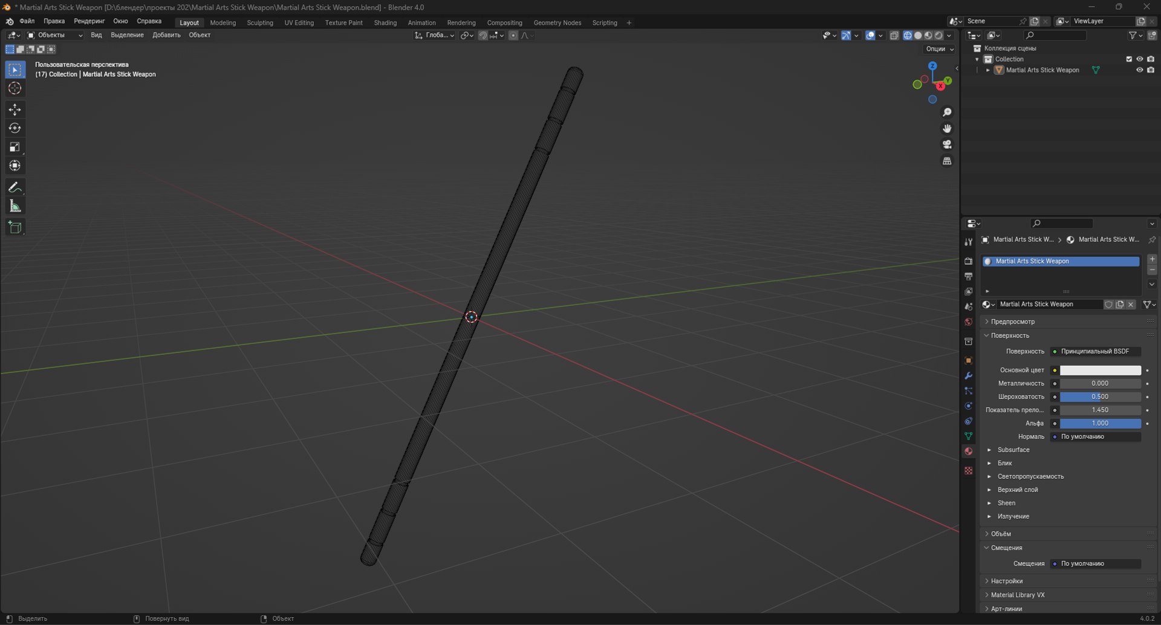
Task: Select the Annotate pencil tool
Action: tap(15, 187)
